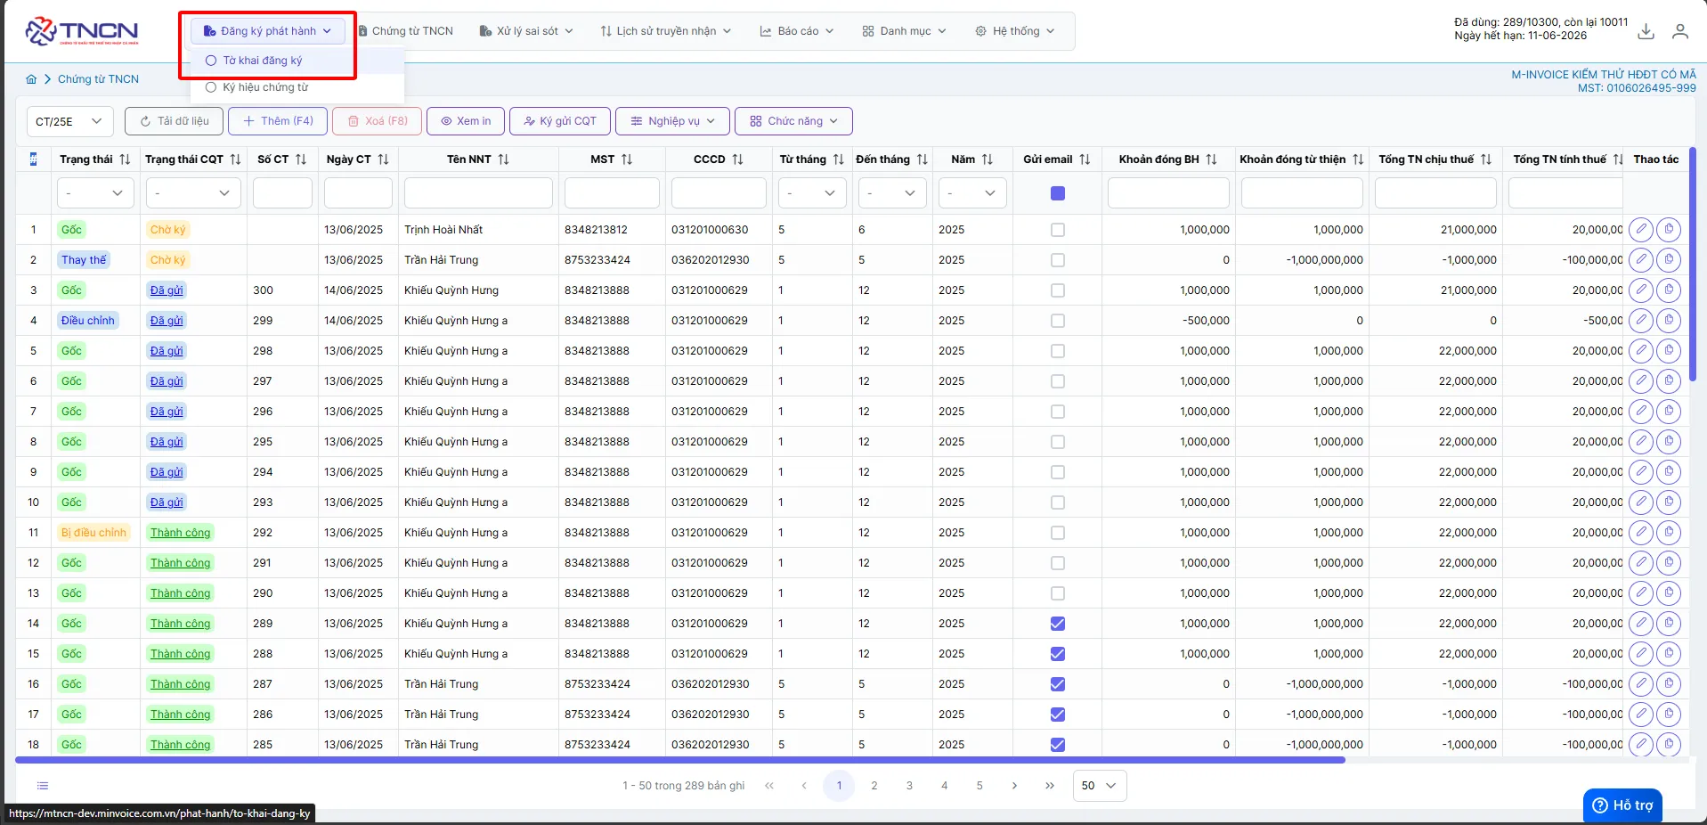Image resolution: width=1707 pixels, height=825 pixels.
Task: Sort by Tên NNT column arrows
Action: click(504, 159)
